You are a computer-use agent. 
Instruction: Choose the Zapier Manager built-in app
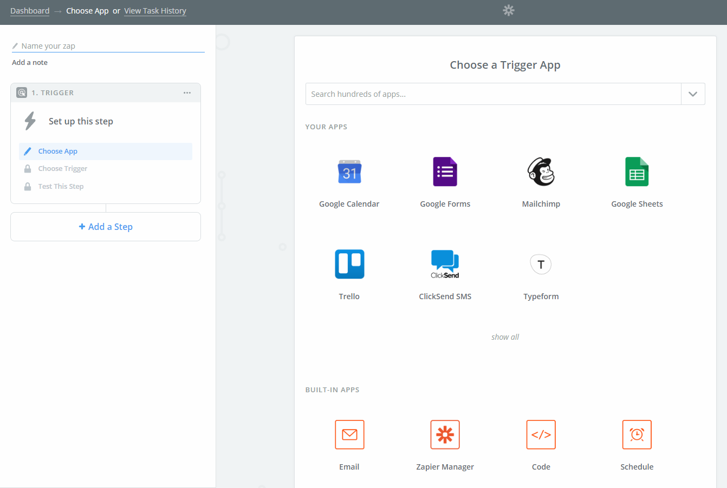445,434
